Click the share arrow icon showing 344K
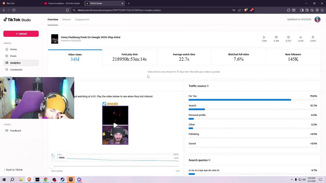This screenshot has height=183, width=326. point(301,37)
